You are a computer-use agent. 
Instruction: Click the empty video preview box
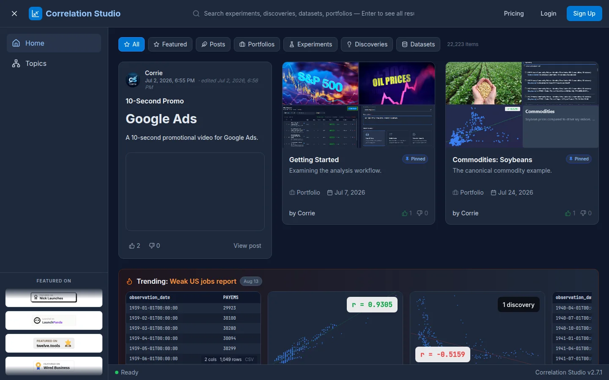[195, 192]
